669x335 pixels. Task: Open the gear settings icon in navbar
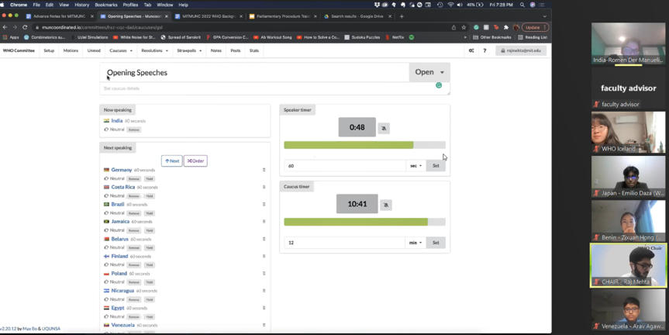[471, 50]
